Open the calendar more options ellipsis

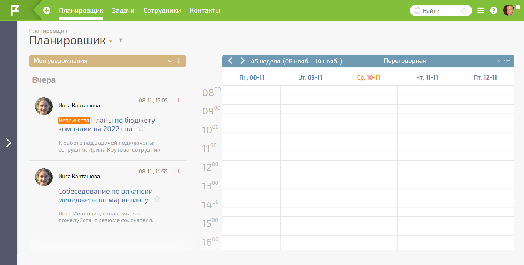tap(507, 61)
